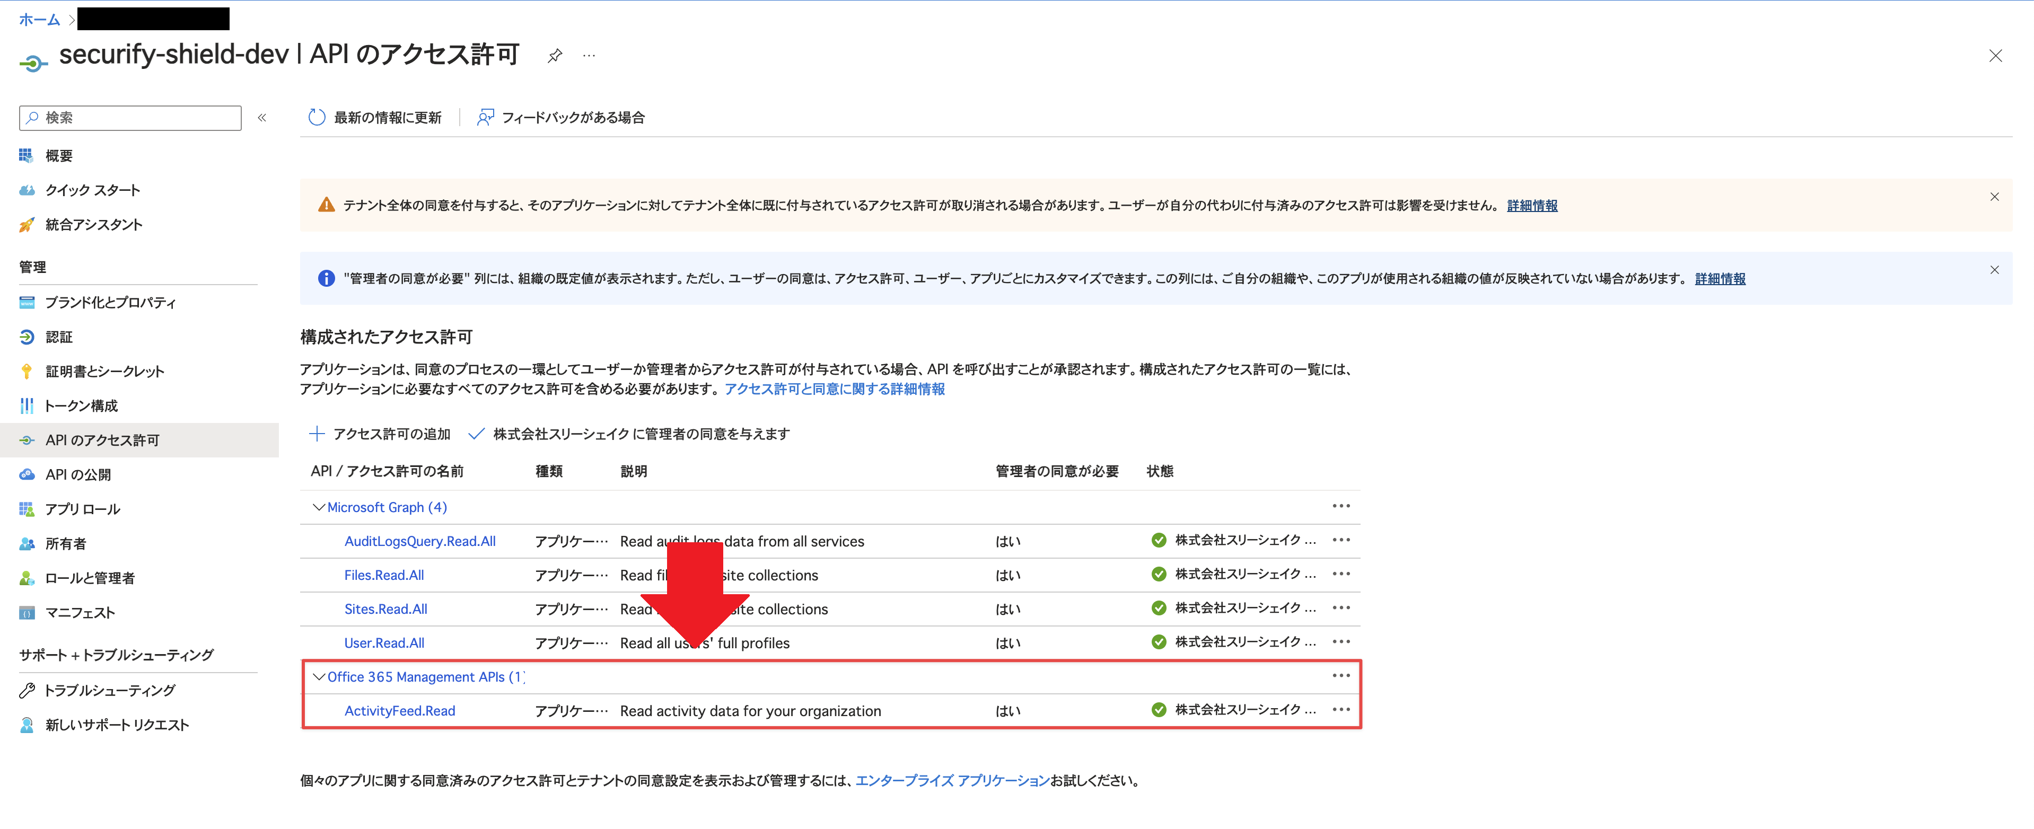The image size is (2034, 829).
Task: Click 'Read activity data for your organization' description
Action: pyautogui.click(x=750, y=711)
